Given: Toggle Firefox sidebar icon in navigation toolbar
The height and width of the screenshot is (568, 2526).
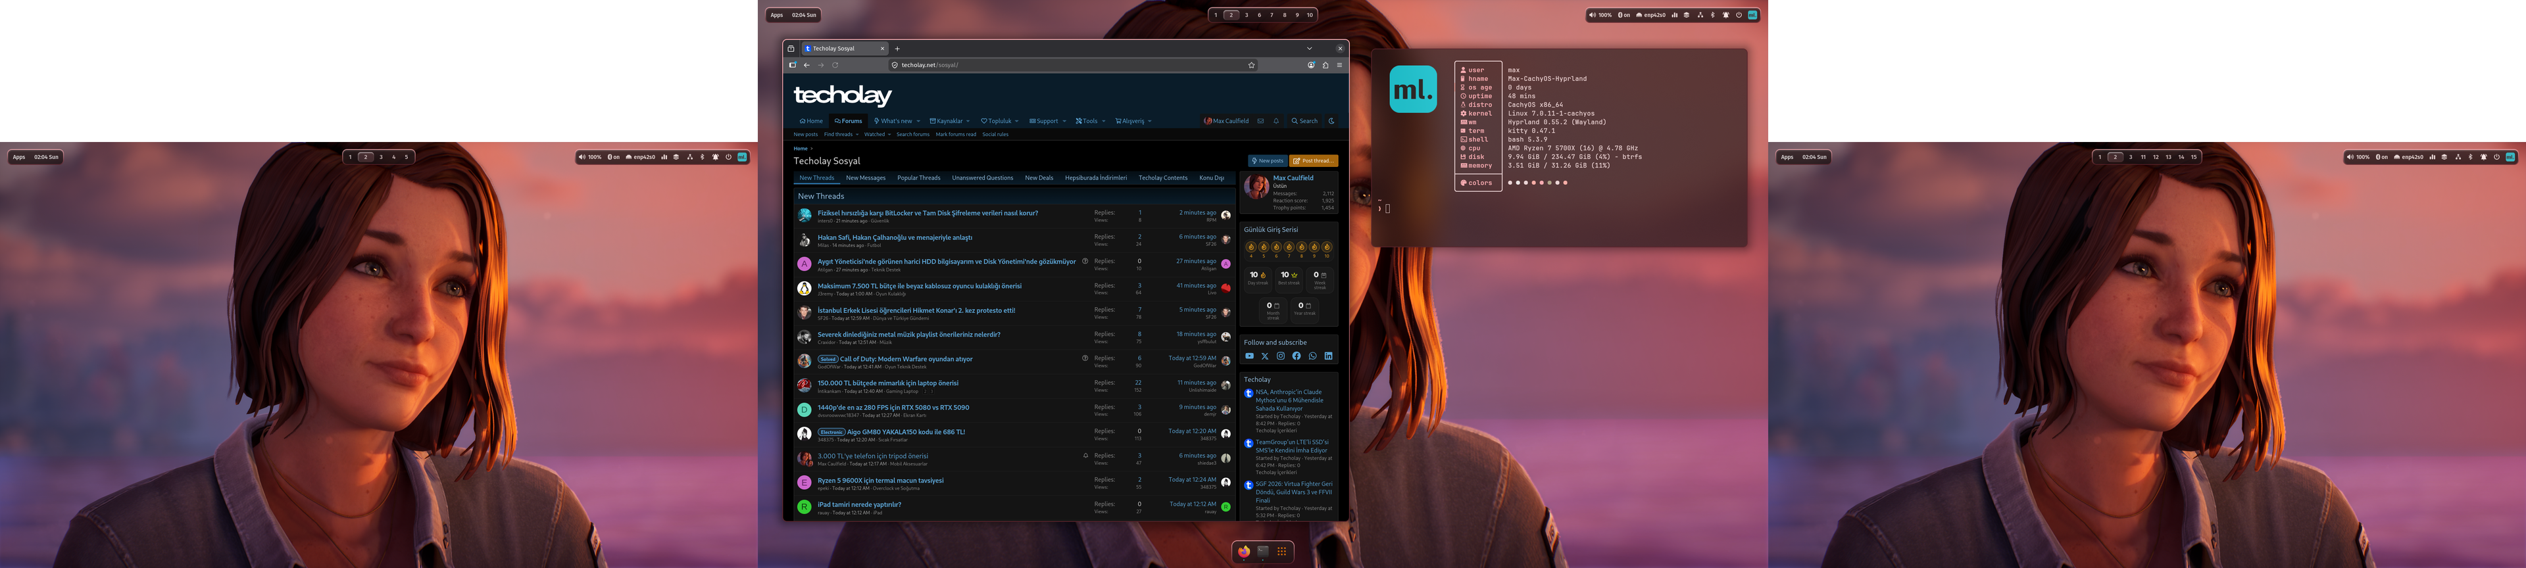Looking at the screenshot, I should coord(792,64).
